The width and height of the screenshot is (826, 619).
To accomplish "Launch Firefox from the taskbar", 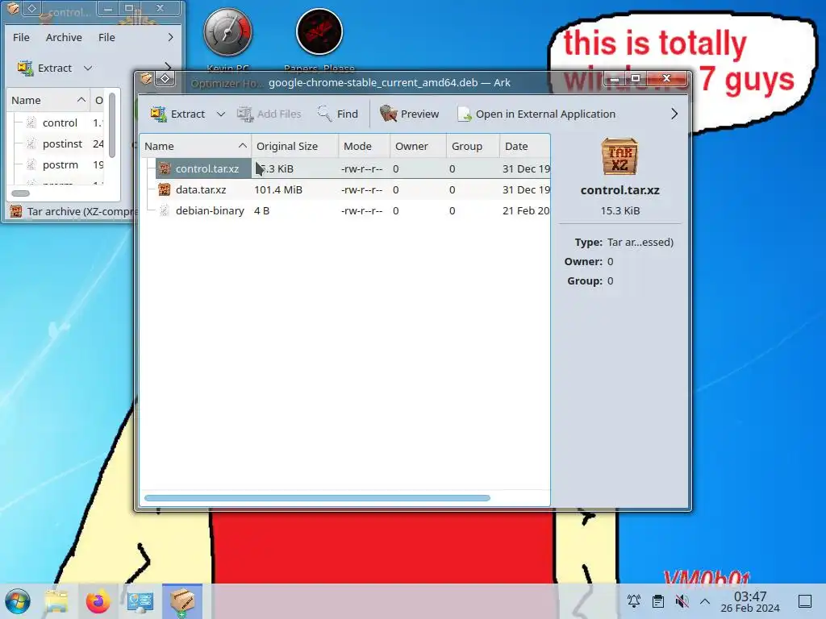I will tap(98, 601).
